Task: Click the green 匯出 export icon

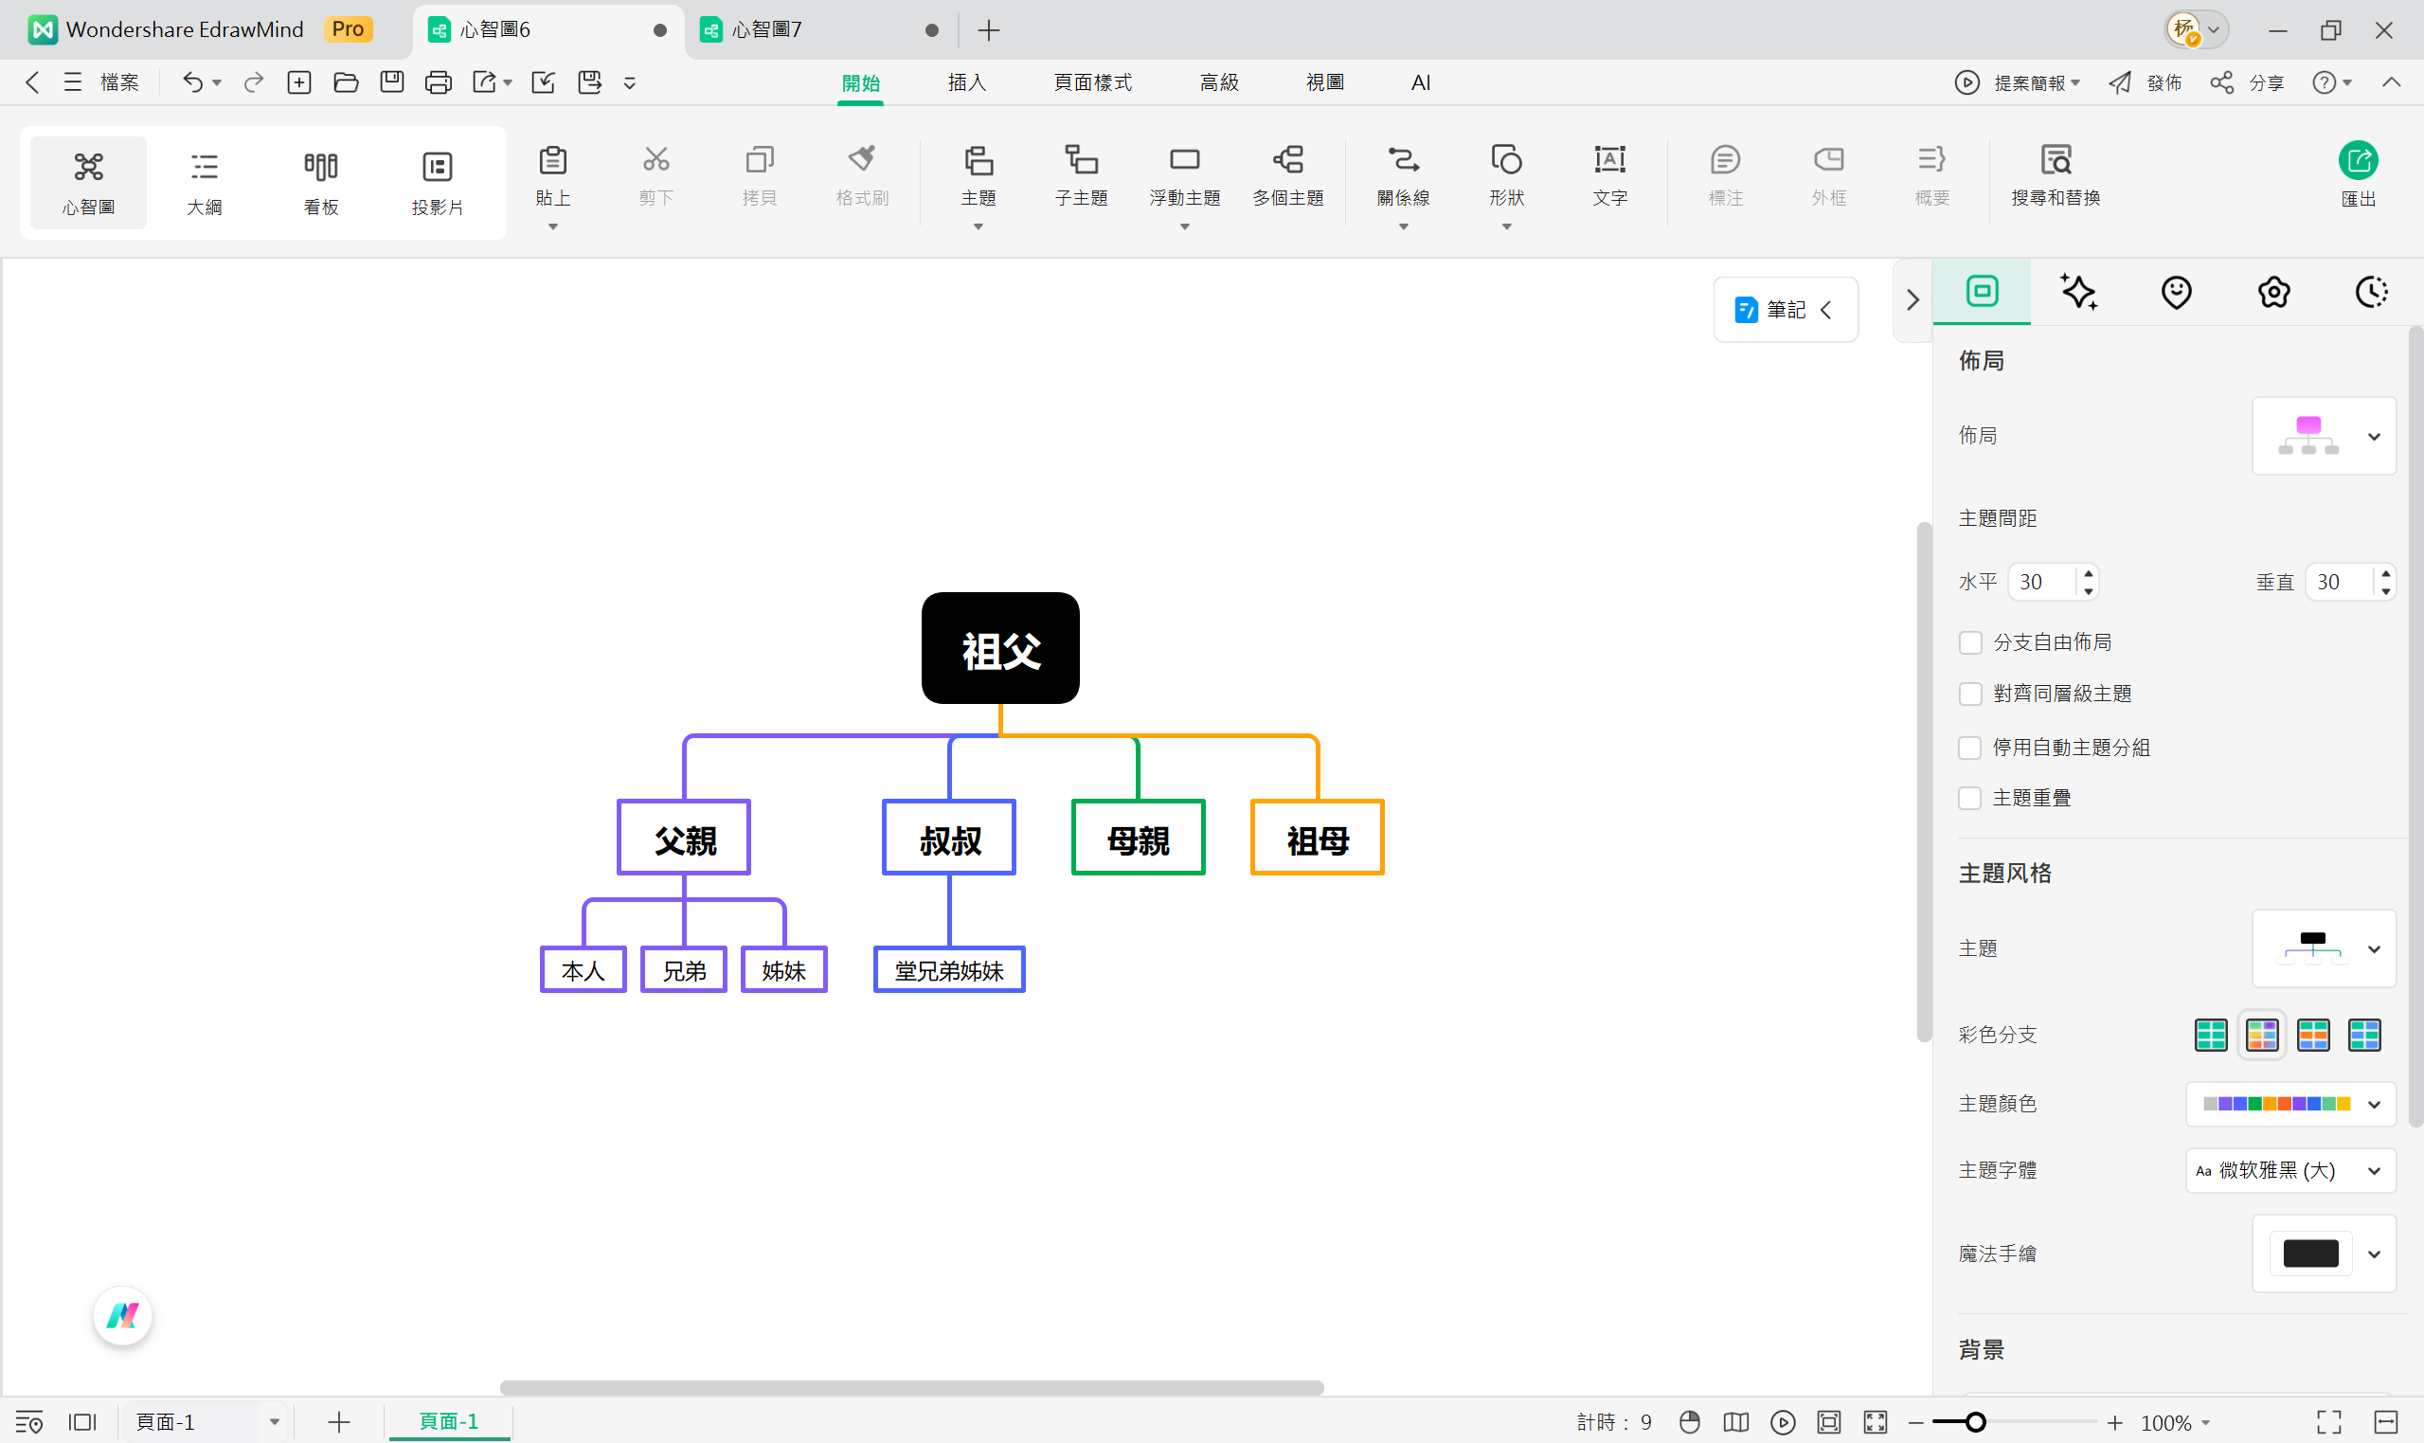Action: pos(2357,161)
